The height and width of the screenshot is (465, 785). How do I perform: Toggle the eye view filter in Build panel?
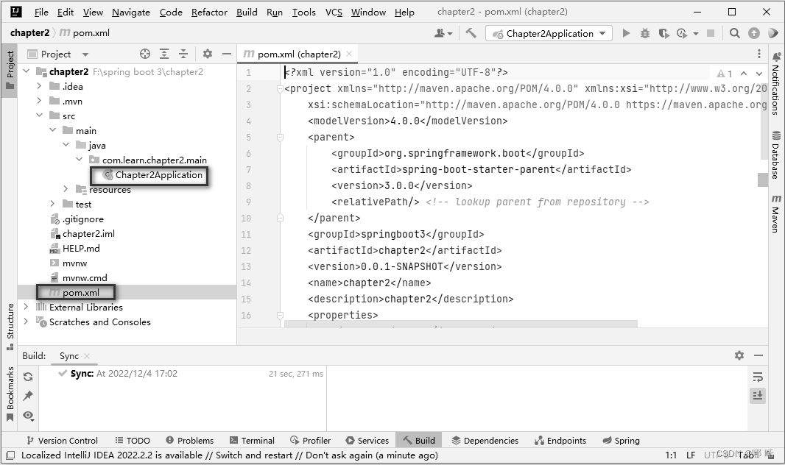[x=28, y=416]
